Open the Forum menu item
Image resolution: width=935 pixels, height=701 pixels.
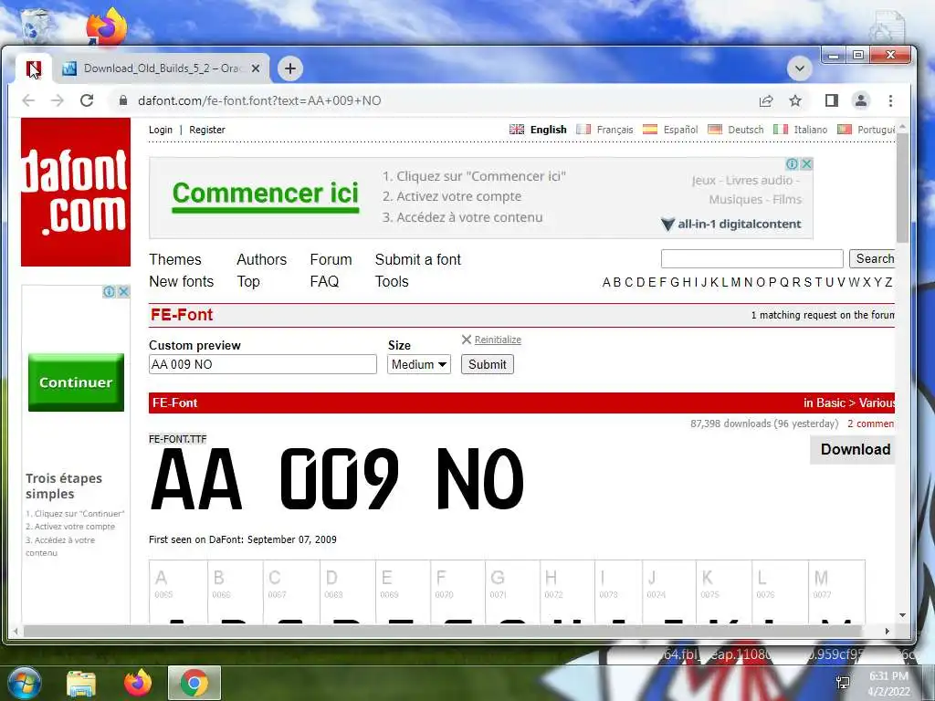point(331,259)
